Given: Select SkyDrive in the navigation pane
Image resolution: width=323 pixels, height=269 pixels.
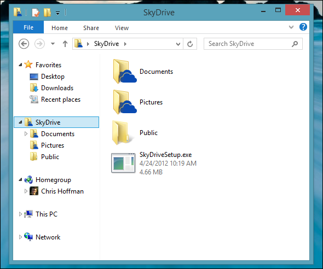Looking at the screenshot, I should click(56, 122).
